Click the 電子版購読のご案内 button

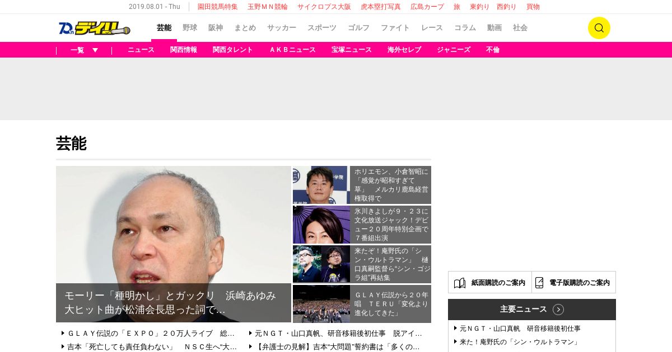[574, 282]
